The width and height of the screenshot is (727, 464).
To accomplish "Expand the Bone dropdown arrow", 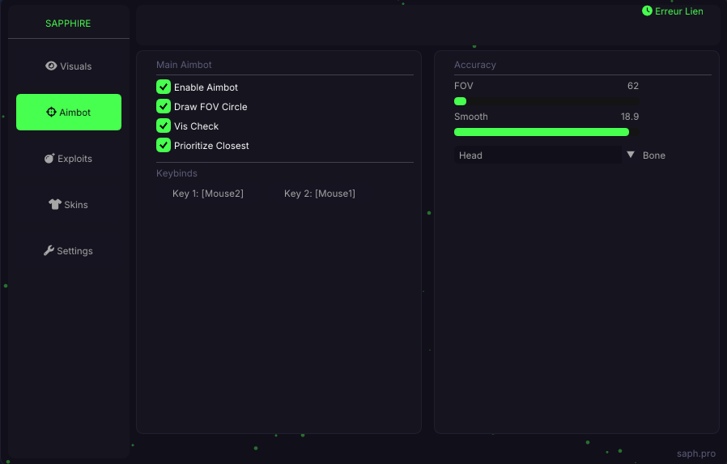I will pos(631,155).
